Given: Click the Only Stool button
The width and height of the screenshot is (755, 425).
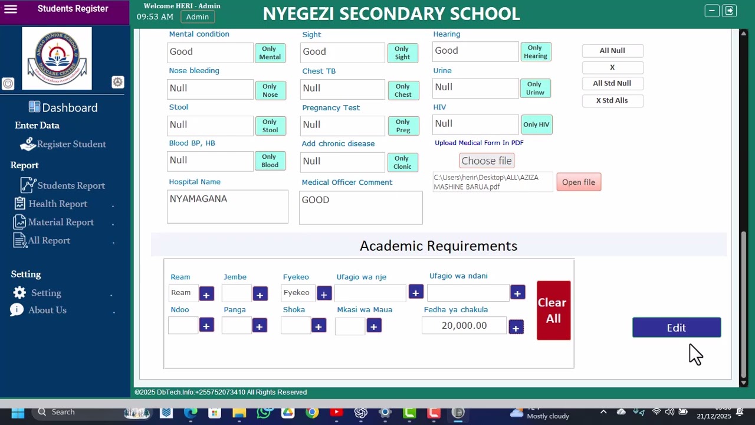Looking at the screenshot, I should pyautogui.click(x=270, y=126).
